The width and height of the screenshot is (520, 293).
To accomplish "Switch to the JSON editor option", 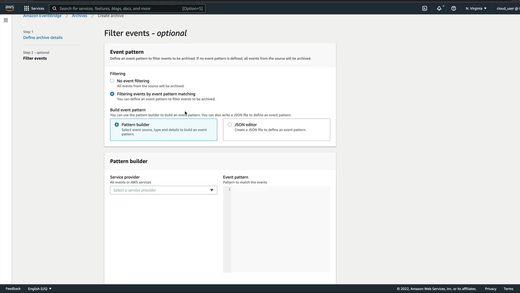I will 230,125.
